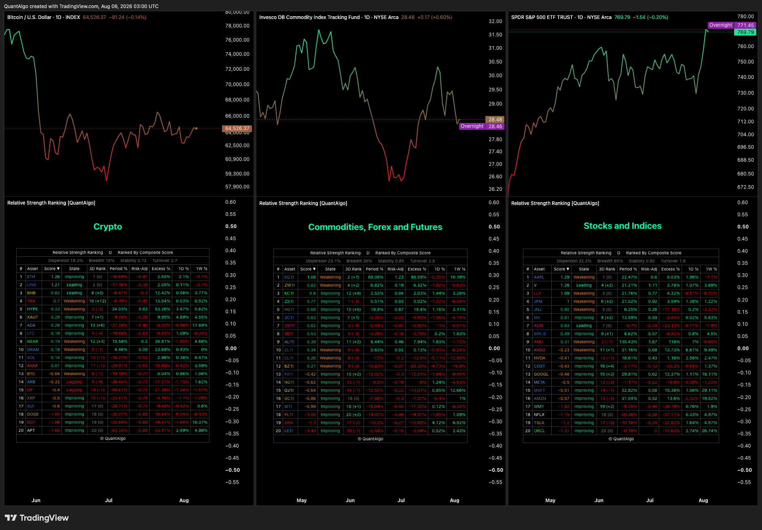The image size is (762, 530).
Task: Sort by Score column in Commodities table
Action: [x=308, y=269]
